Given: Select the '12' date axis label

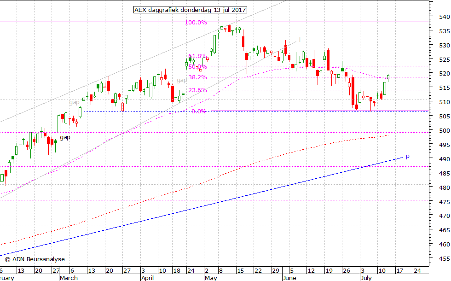Looking at the screenshot, I should pyautogui.click(x=311, y=271).
